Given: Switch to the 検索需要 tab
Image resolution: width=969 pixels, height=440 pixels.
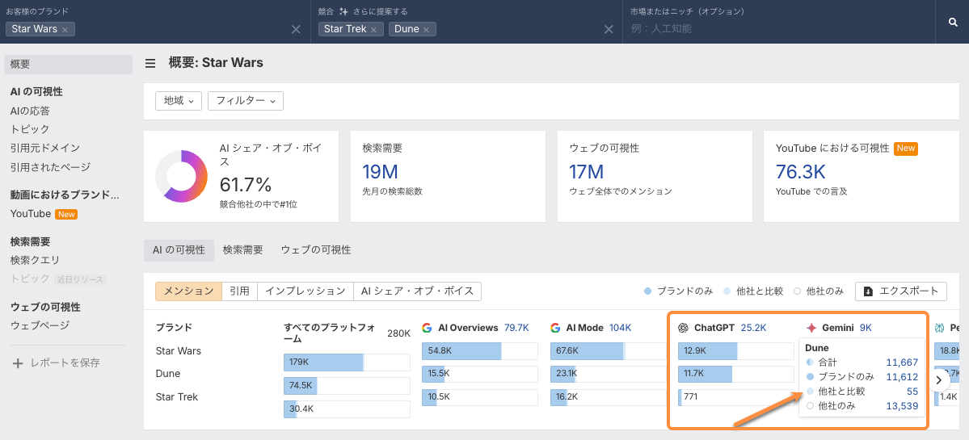Looking at the screenshot, I should coord(242,250).
